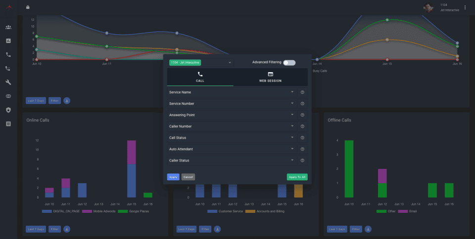
Task: Switch to the Web Session tab
Action: point(270,77)
